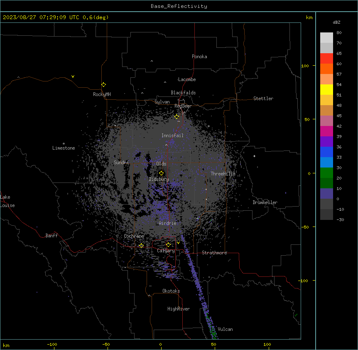Click the Drumheller label

tap(265, 202)
